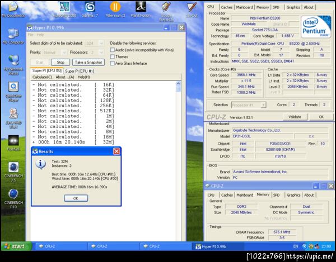Open the Processors count dropdown
This screenshot has height=262, width=336.
pos(97,53)
